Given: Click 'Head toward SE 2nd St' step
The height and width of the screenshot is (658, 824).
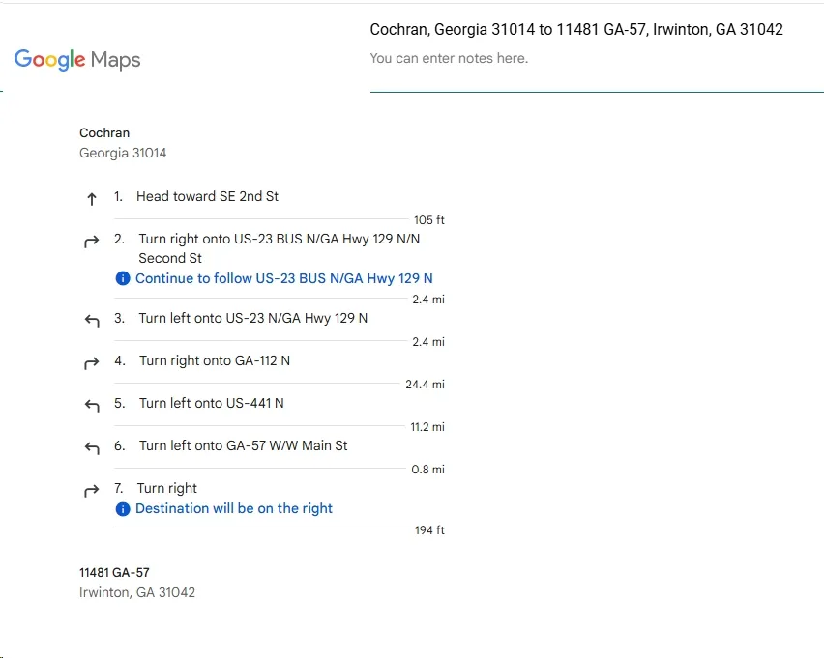Looking at the screenshot, I should pos(208,196).
